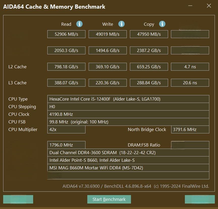The height and width of the screenshot is (209, 218).
Task: Select L3 Cache write value 220.36 GB/s
Action: (x=108, y=83)
